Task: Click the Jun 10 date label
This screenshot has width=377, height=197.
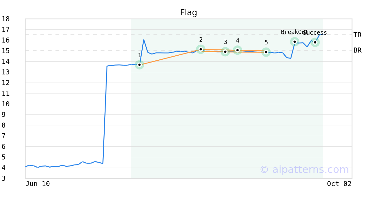Action: click(x=38, y=184)
